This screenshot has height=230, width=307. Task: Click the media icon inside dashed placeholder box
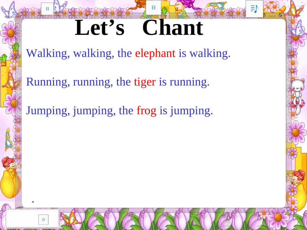point(44,219)
